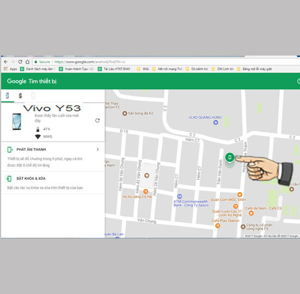
Task: Click the Sân bóng đá K2 place name
Action: tap(140, 113)
